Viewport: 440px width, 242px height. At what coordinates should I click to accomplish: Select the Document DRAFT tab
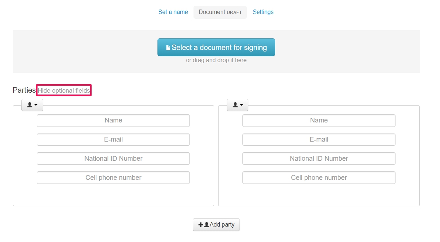pyautogui.click(x=220, y=12)
